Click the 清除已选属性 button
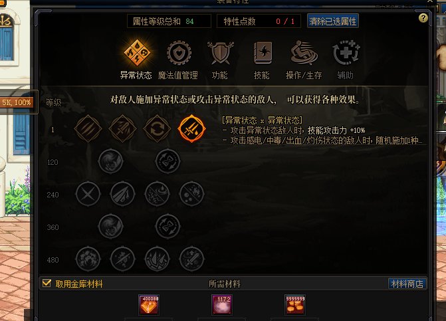 click(333, 21)
